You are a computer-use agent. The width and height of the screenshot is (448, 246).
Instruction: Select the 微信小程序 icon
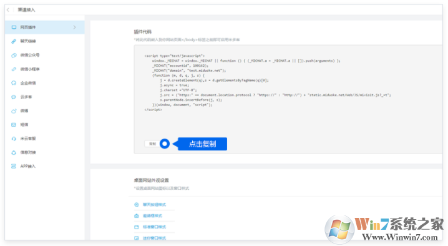tap(14, 69)
